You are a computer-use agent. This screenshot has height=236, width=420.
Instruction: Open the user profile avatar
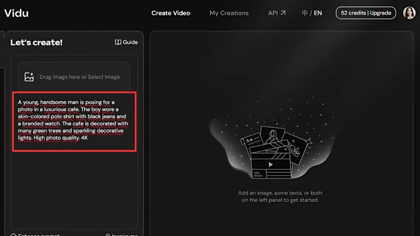pos(409,13)
